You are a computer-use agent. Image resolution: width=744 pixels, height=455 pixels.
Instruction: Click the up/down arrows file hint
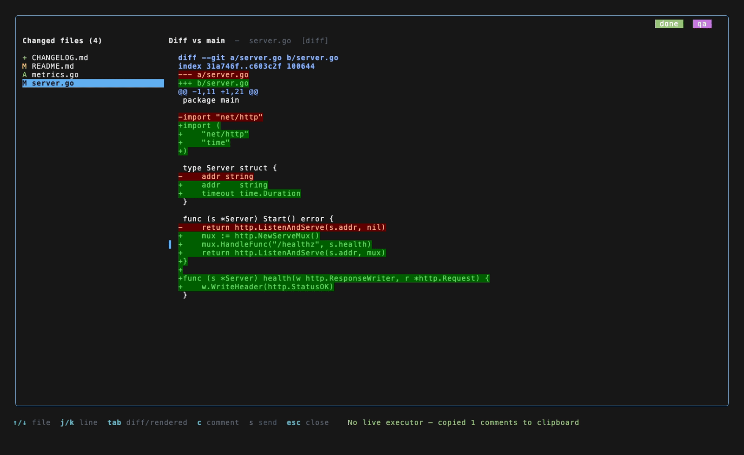(32, 422)
